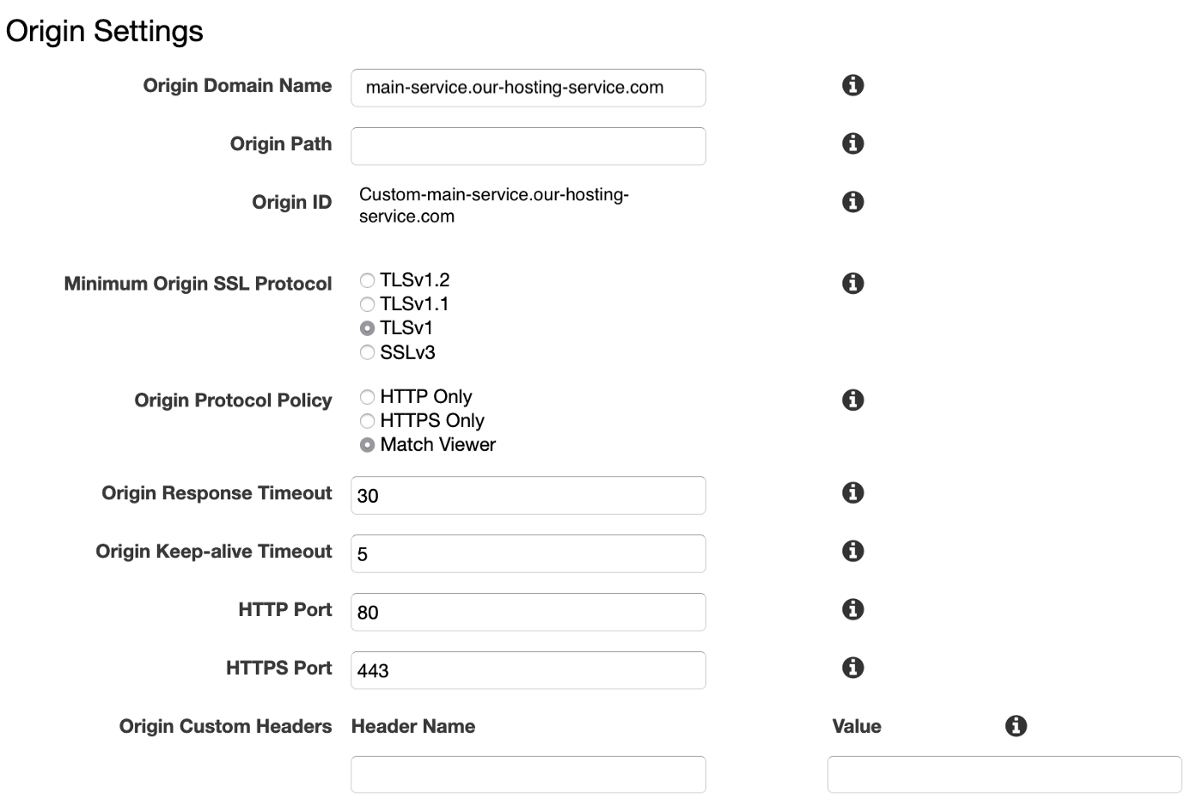
Task: Click the Origin Response Timeout field
Action: [528, 495]
